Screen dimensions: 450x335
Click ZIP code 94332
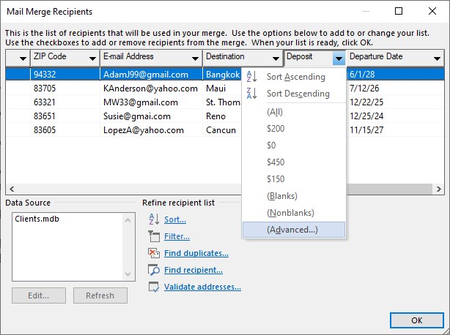click(x=65, y=75)
